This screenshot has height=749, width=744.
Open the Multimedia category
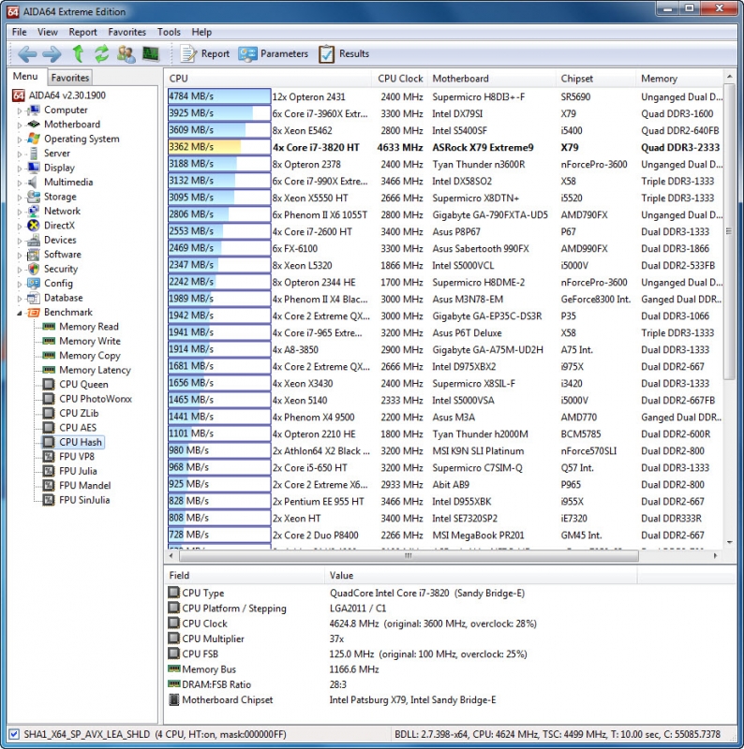[x=67, y=182]
